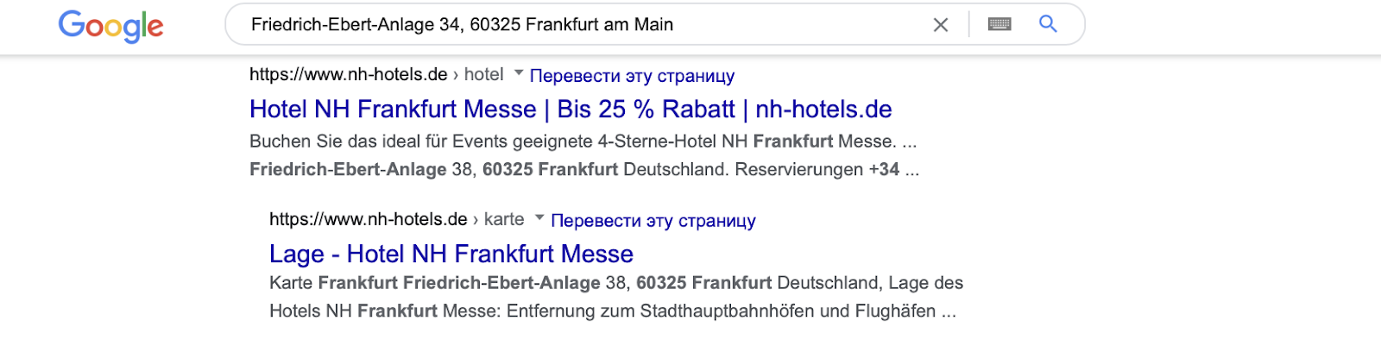Click the 'karte' breadcrumb in the second result
The height and width of the screenshot is (346, 1381).
tap(504, 220)
